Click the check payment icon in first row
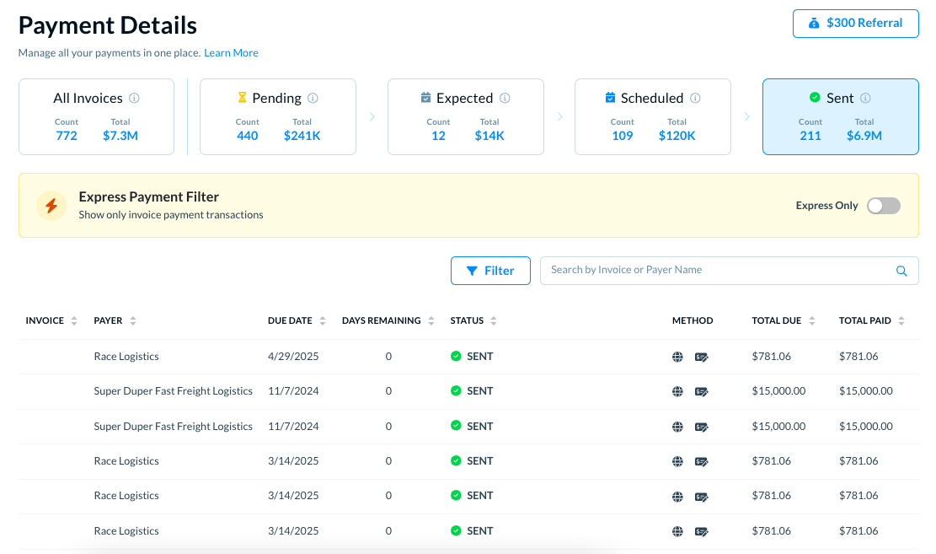 (701, 357)
